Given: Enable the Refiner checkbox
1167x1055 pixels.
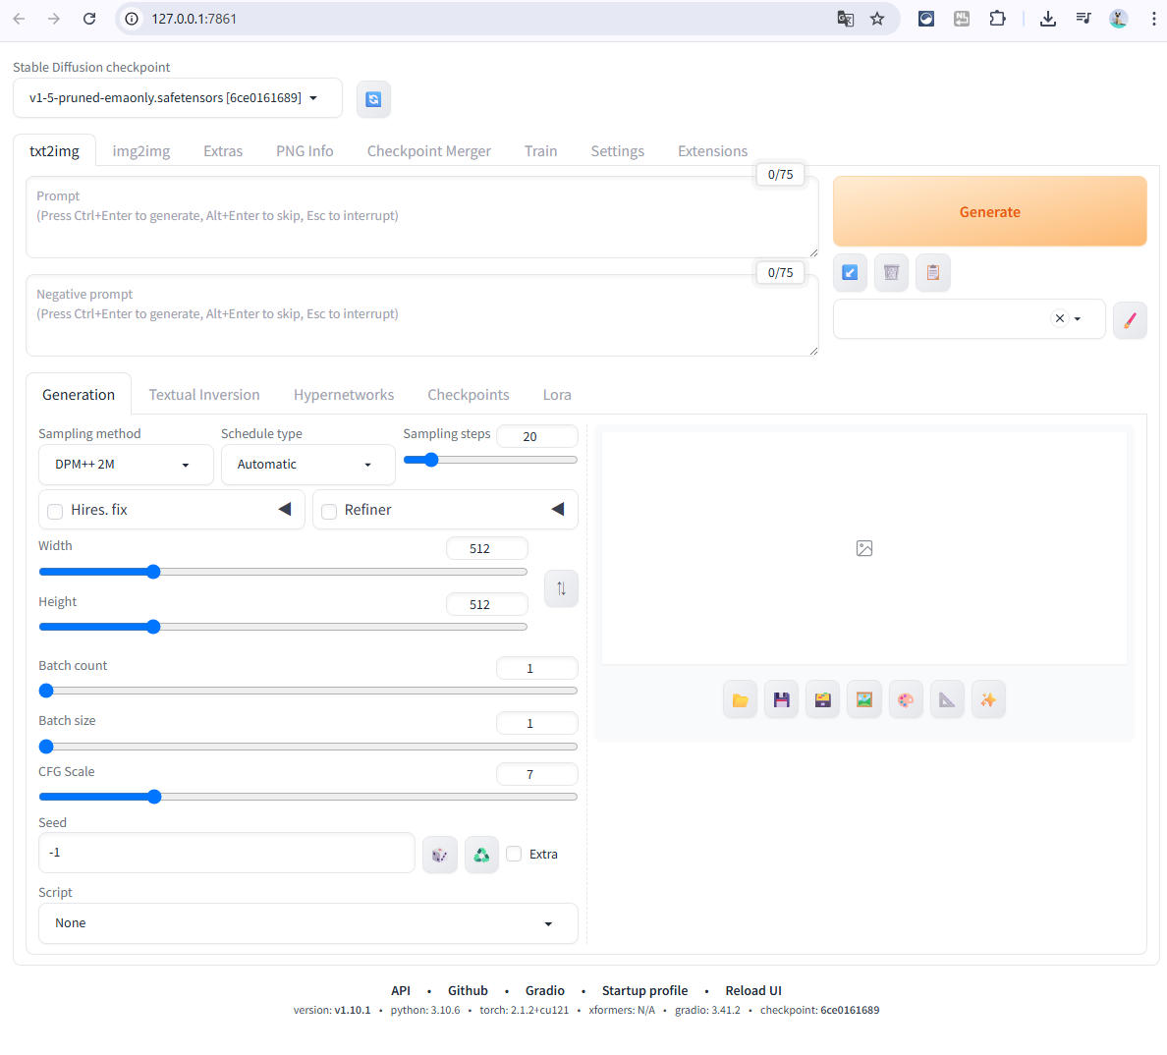Looking at the screenshot, I should [329, 511].
